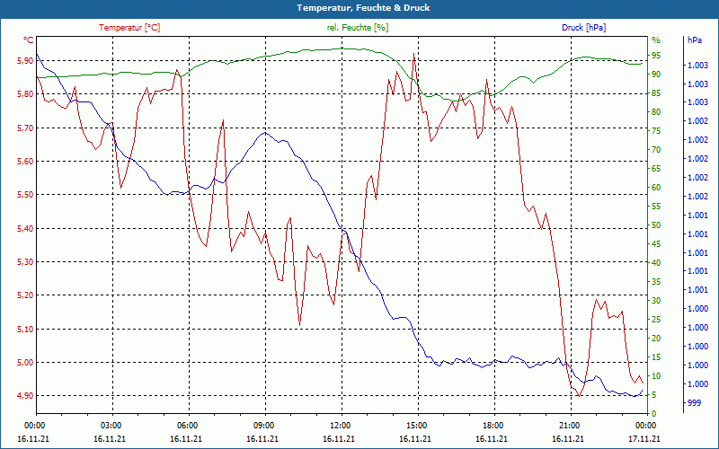
Task: Click the green "50" humidity axis value
Action: pyautogui.click(x=656, y=225)
